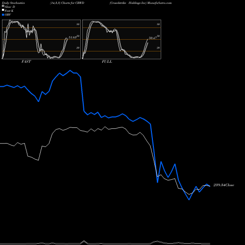Click the MunafaSutra.com label

(159, 3)
